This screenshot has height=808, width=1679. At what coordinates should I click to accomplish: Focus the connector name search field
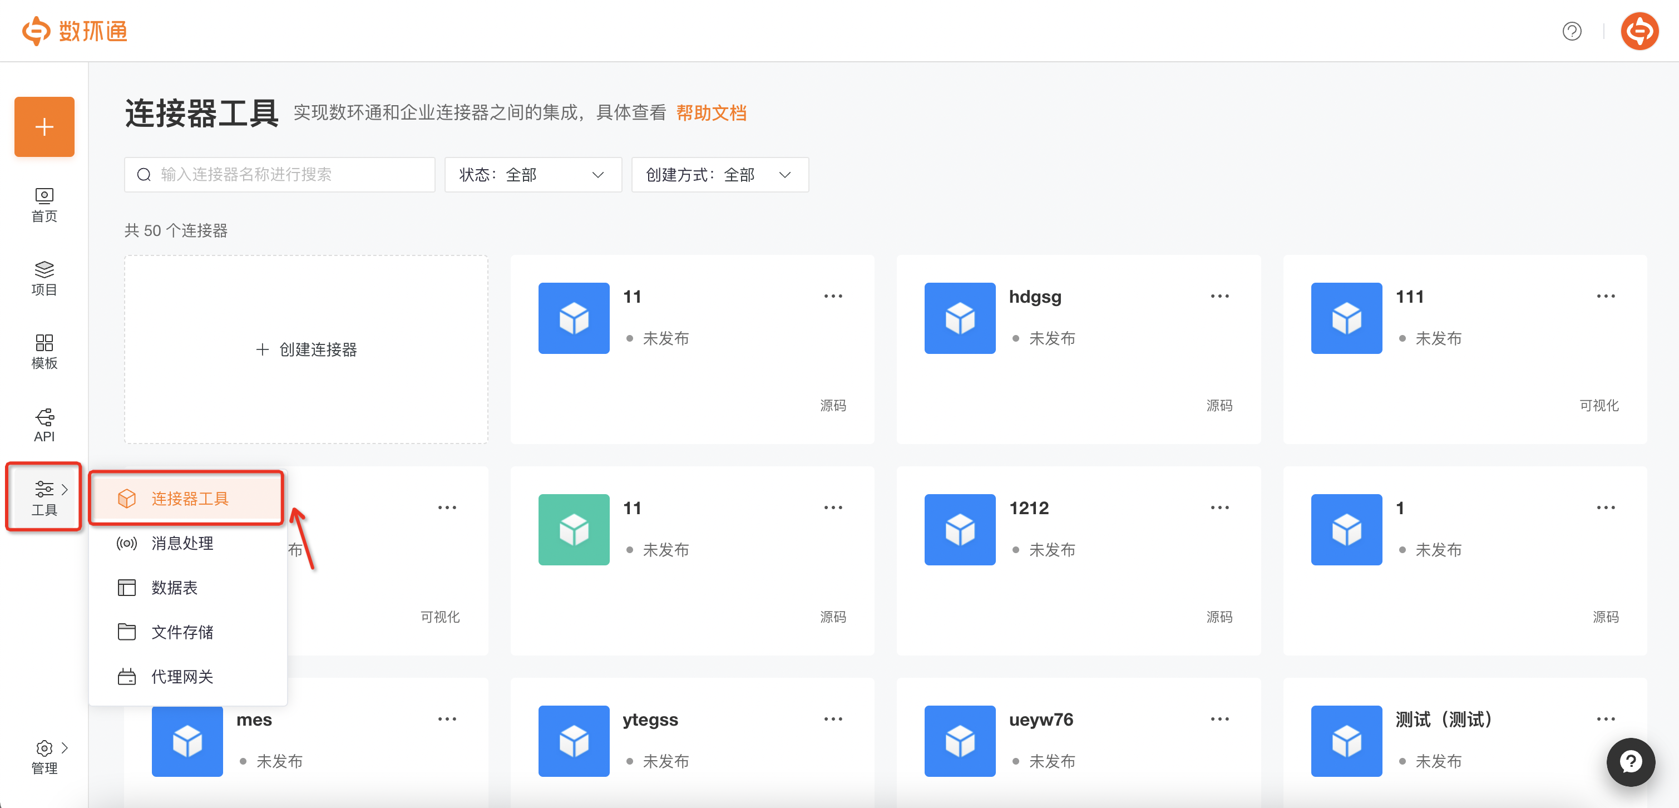pos(280,174)
